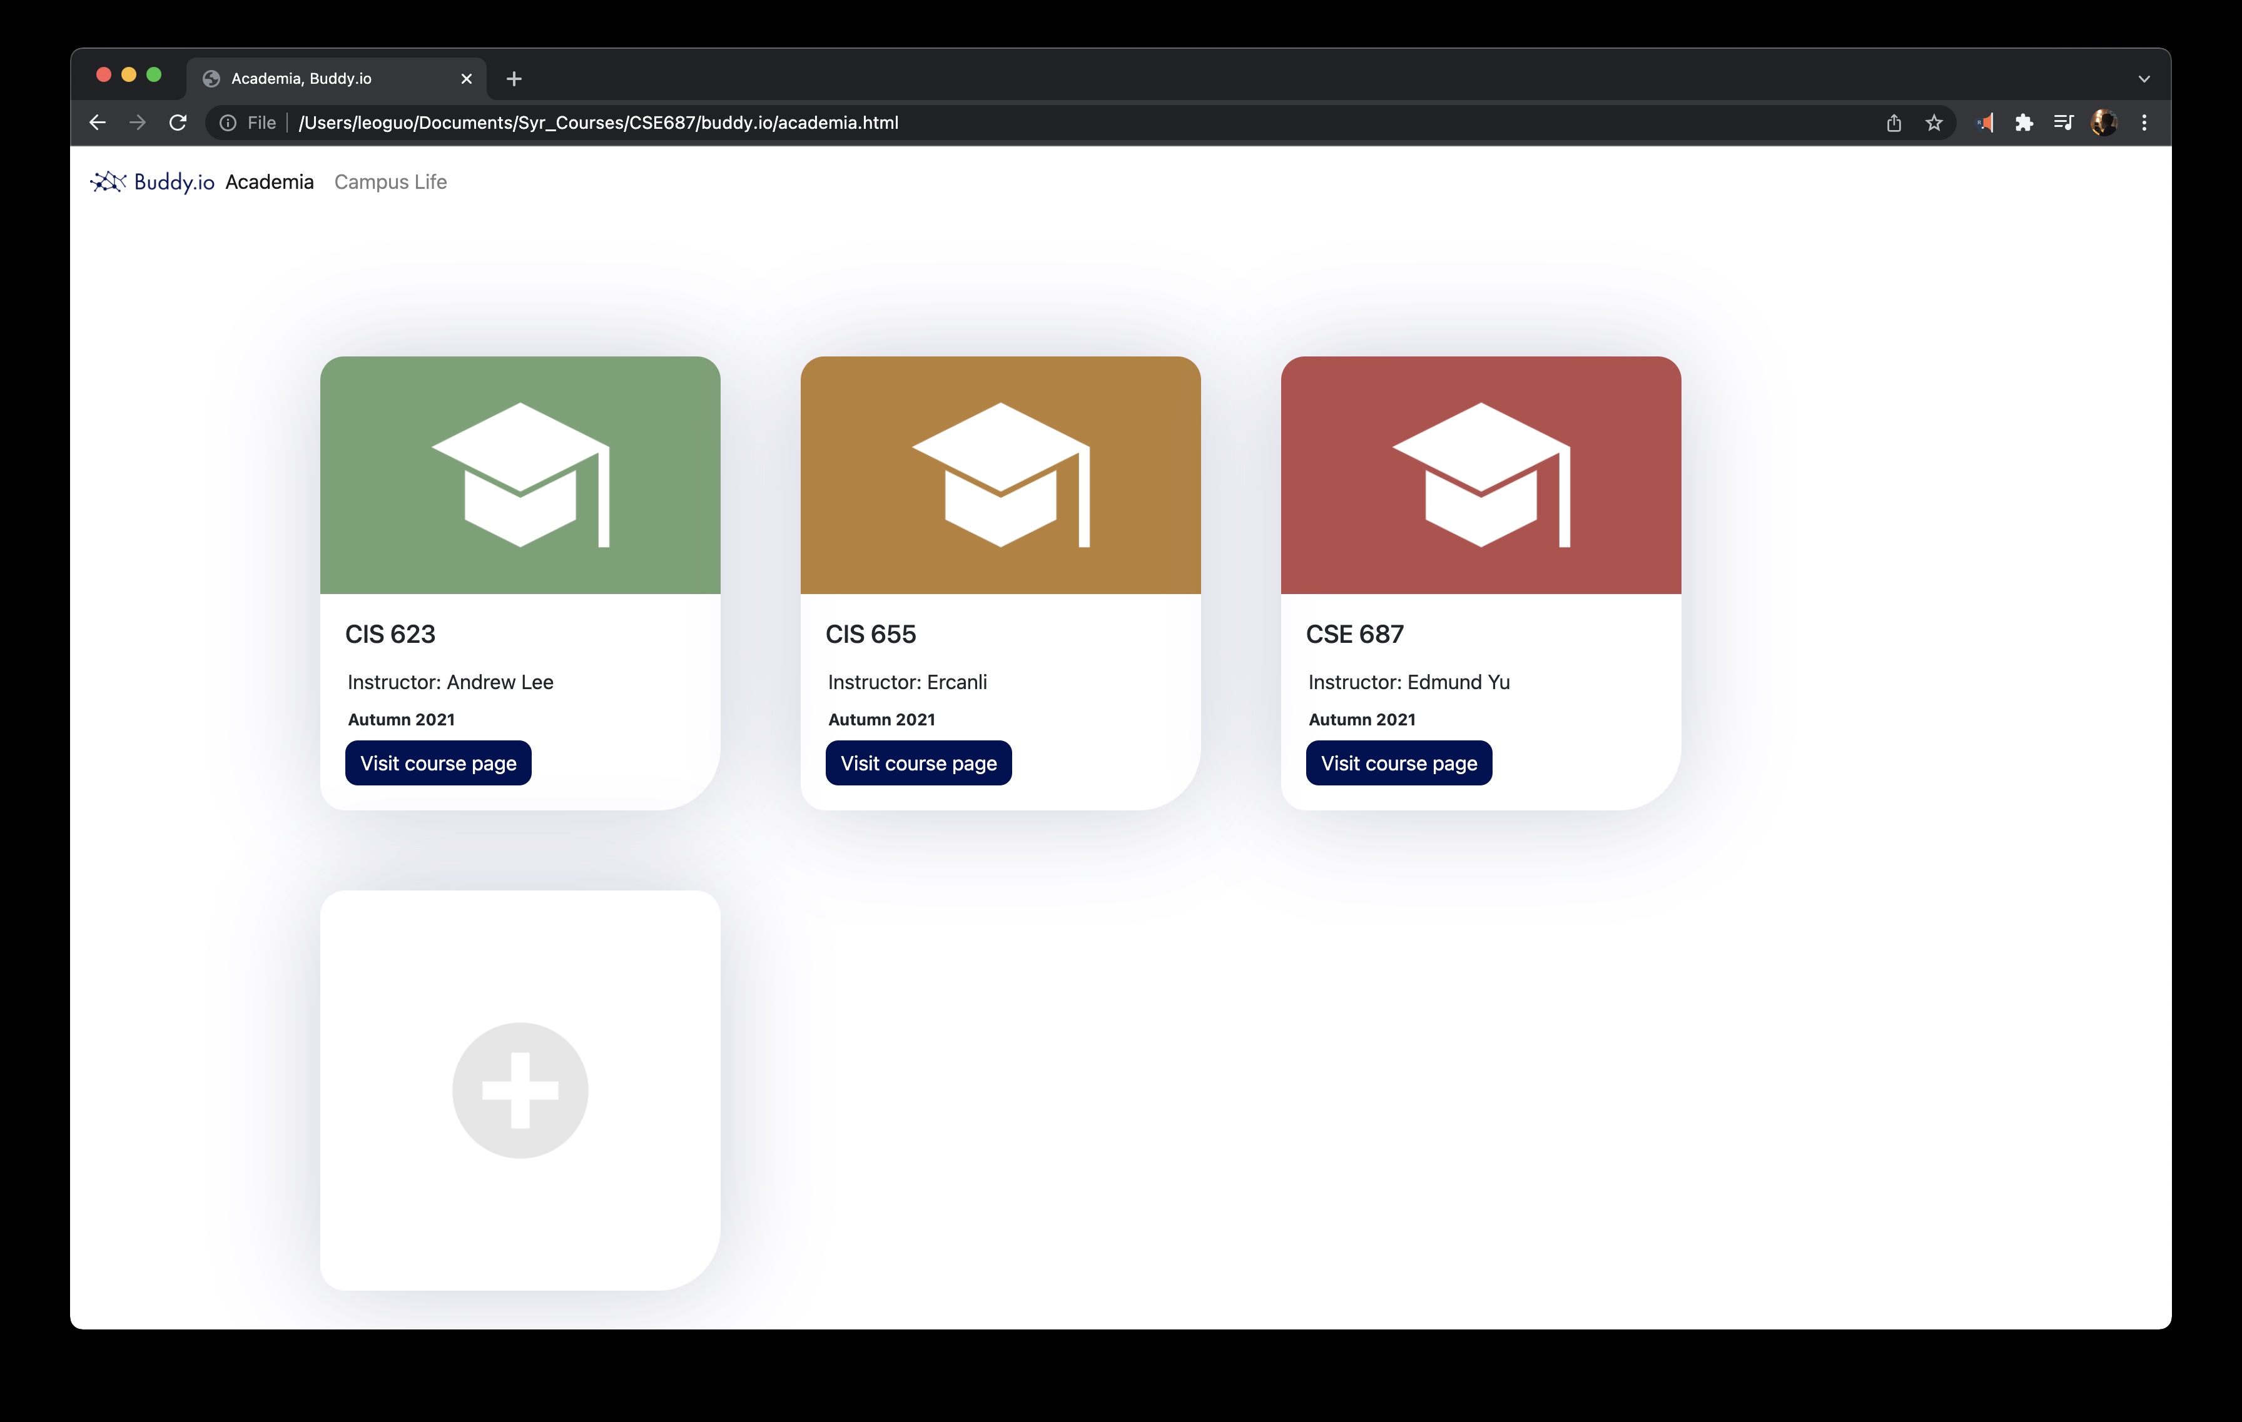Open the Academia nav item

(x=269, y=181)
